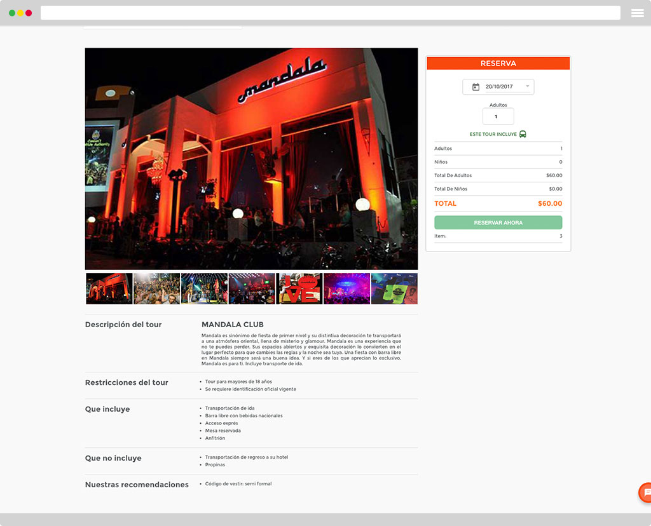
Task: Click the Restricciones del tour heading
Action: (127, 382)
